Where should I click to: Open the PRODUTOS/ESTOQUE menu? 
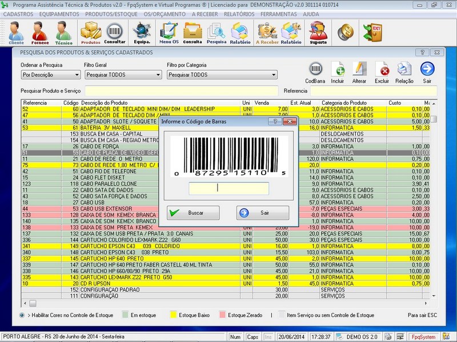(111, 14)
